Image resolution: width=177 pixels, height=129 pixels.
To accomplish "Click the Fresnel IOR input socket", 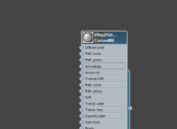I will (x=81, y=79).
